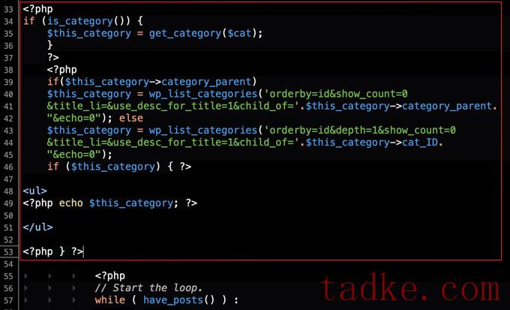Click the opening <ul> tag
The height and width of the screenshot is (310, 510).
click(x=34, y=191)
